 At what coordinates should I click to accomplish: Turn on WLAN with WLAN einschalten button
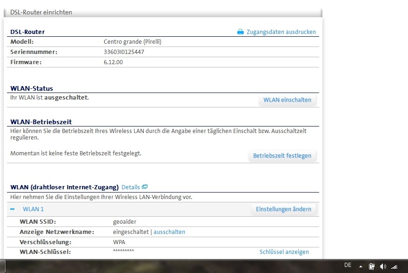tap(287, 100)
